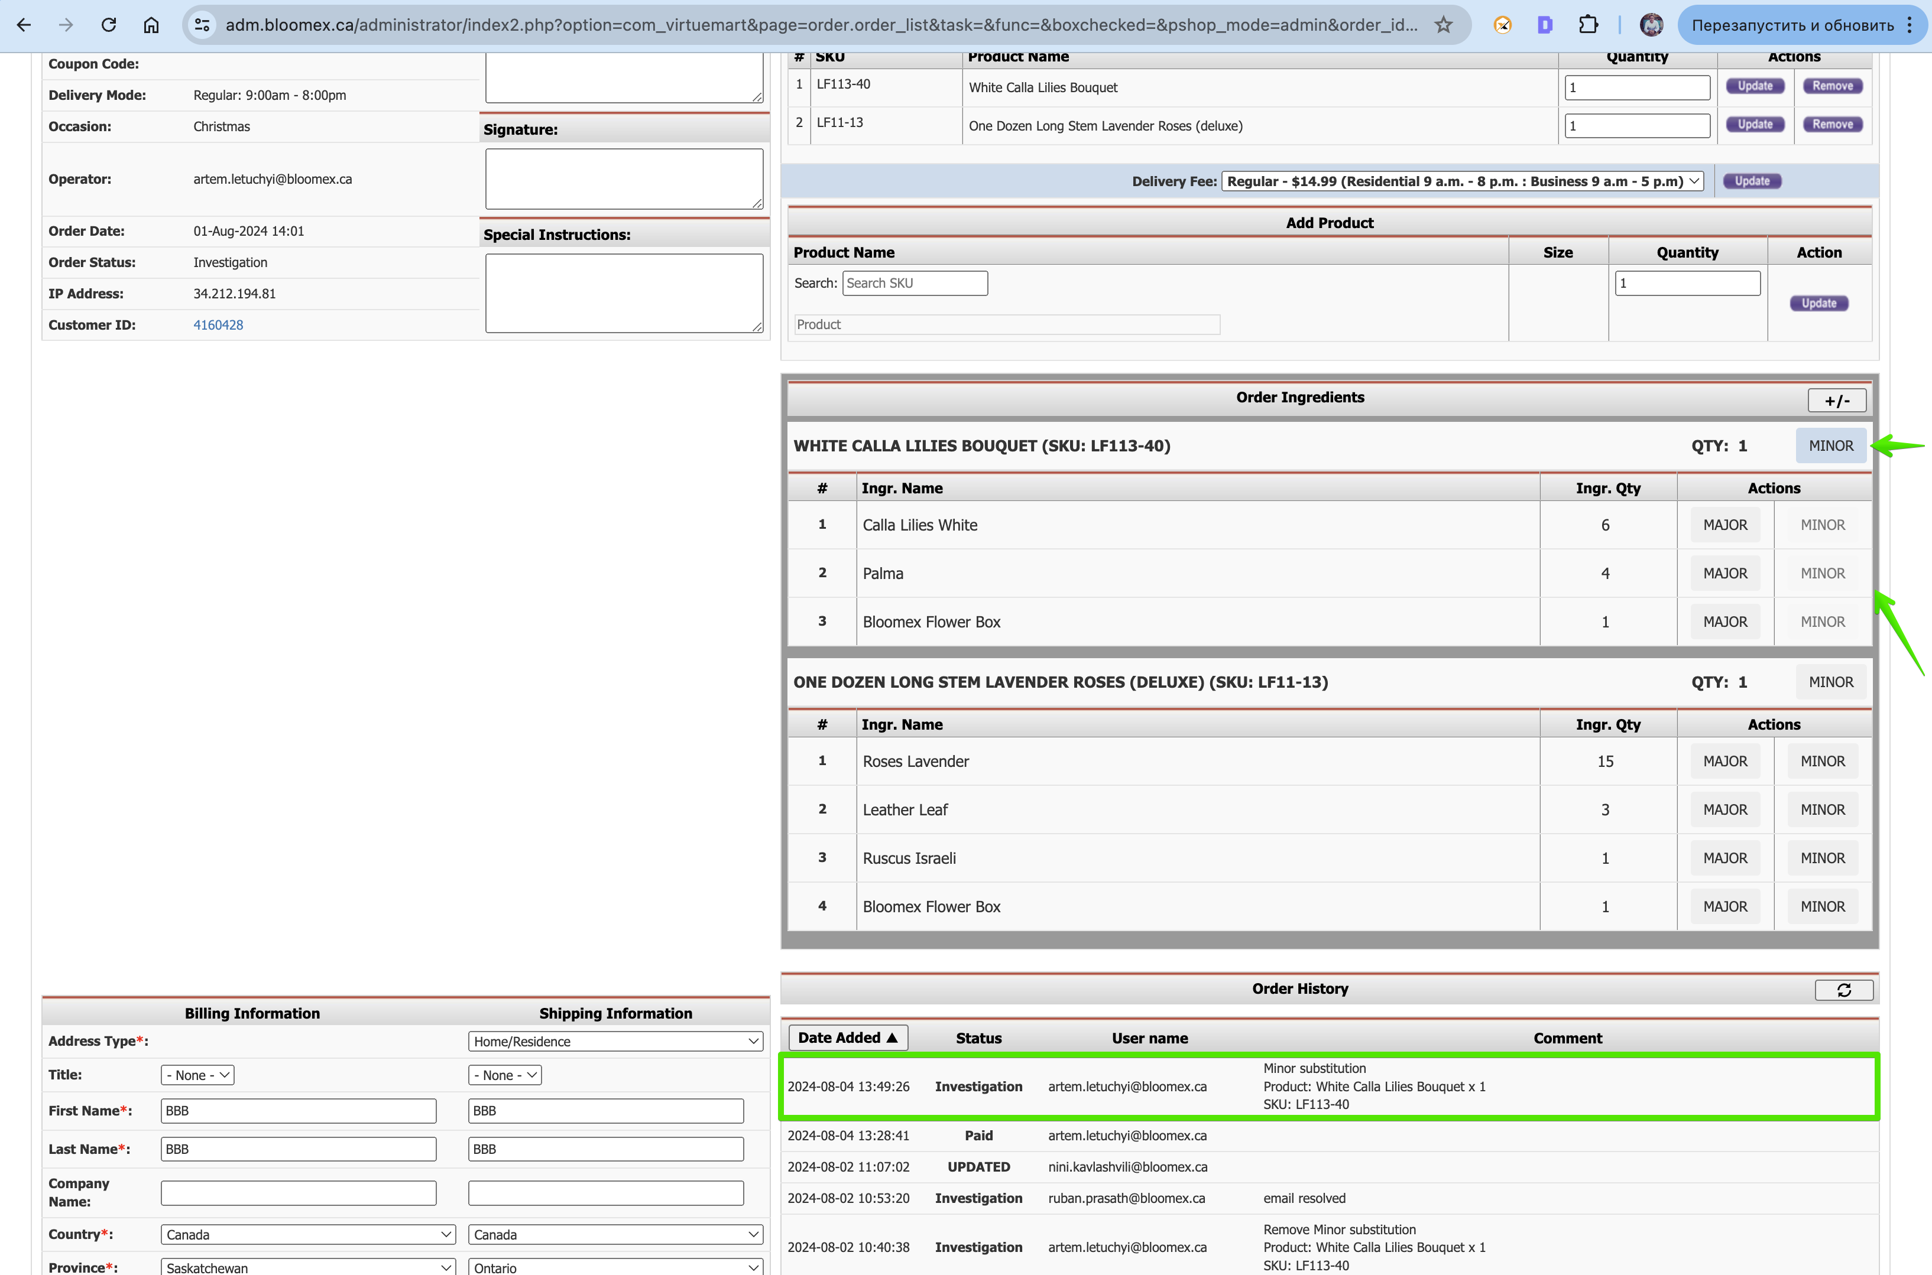Toggle Order Ingredients with the +/- button
Image resolution: width=1932 pixels, height=1275 pixels.
pyautogui.click(x=1837, y=400)
